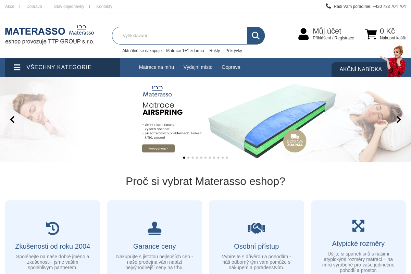Open the shopping cart icon
The image size is (411, 274).
(x=371, y=34)
